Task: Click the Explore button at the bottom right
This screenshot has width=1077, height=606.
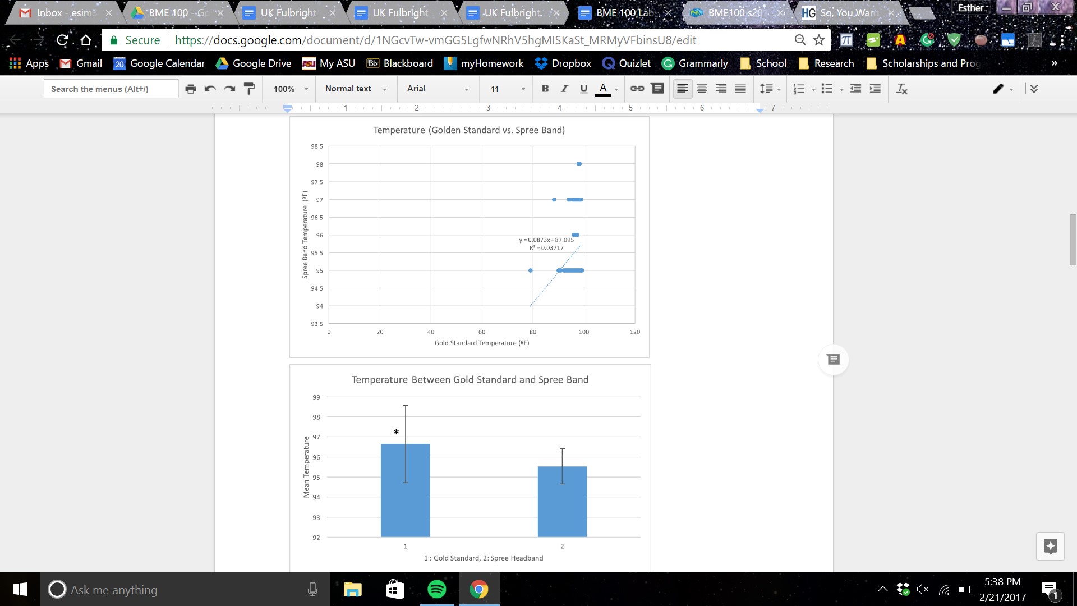Action: tap(1050, 546)
